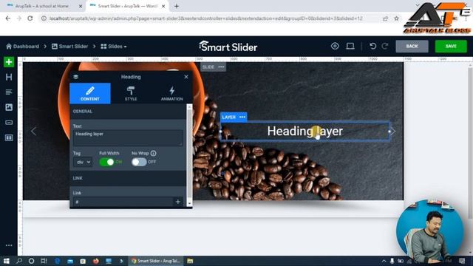
Task: Go to Dashboard breadcrumb
Action: pos(23,47)
